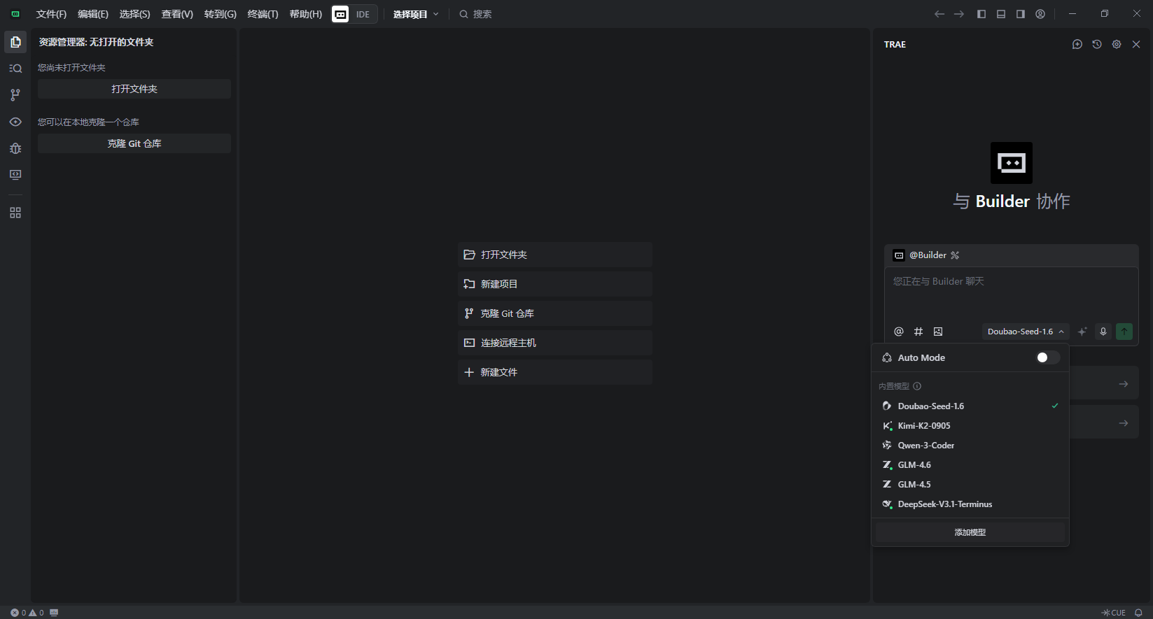Screen dimensions: 1153x619
Task: Select the Qwen-3-Coder model
Action: [970, 446]
